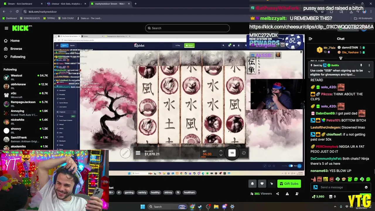Click the Gift Subs button
Viewport: 375px width, 211px height.
pyautogui.click(x=289, y=184)
